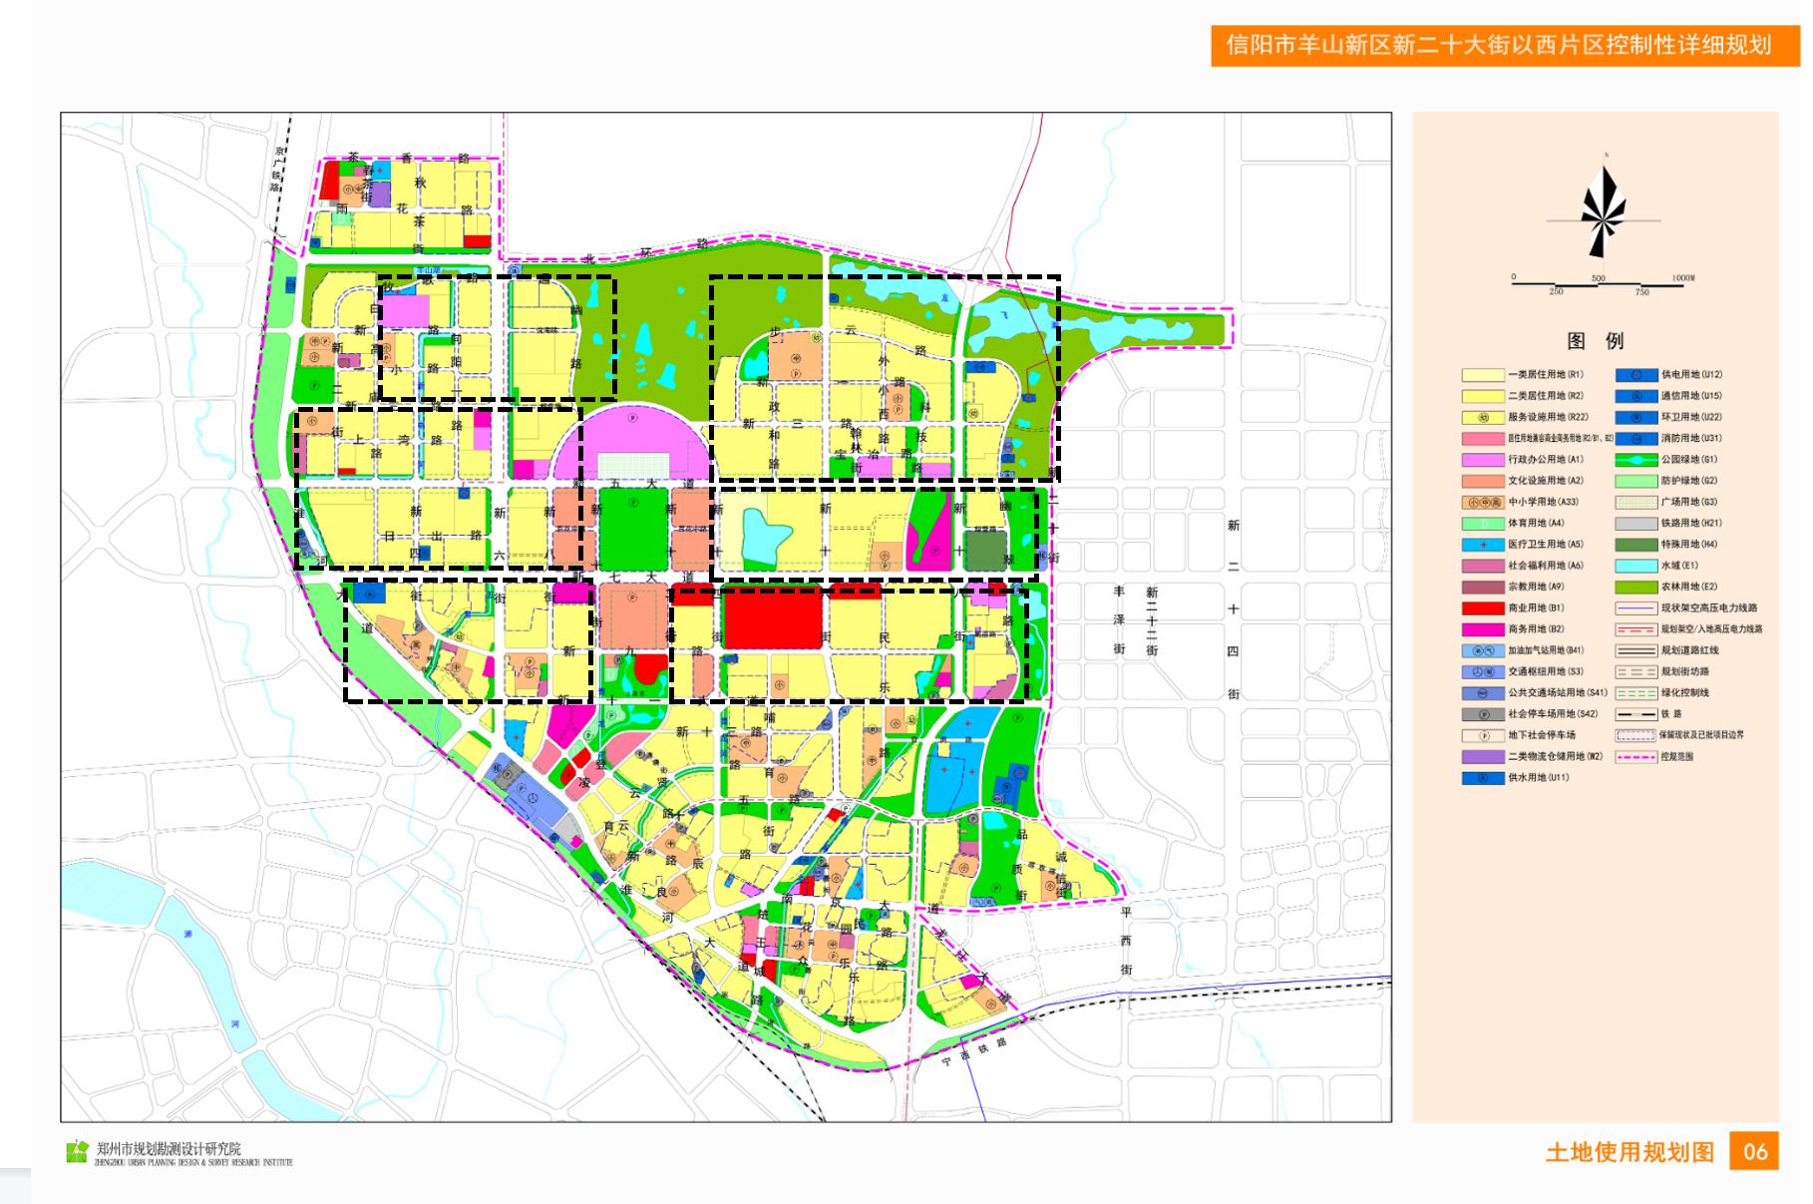Click the 加油加气站用地 (B41) legend symbol

tap(1482, 650)
